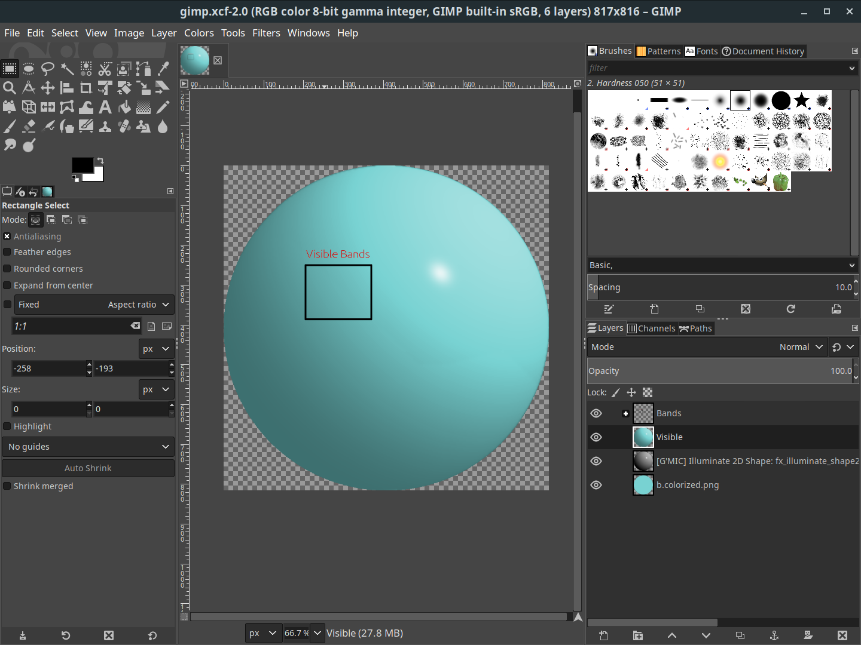Screen dimensions: 861x645
Task: Click the Auto Shrink button
Action: [88, 468]
